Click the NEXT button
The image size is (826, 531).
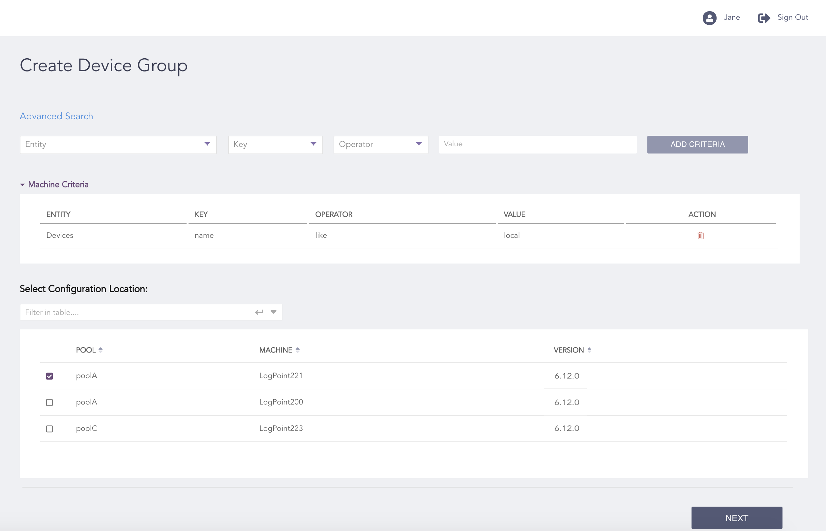point(736,517)
